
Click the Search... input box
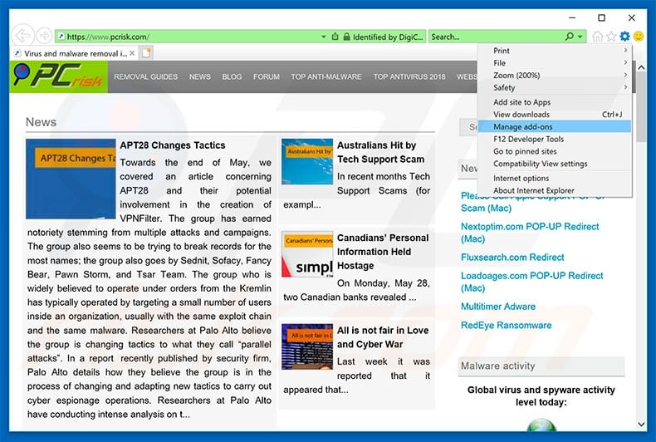click(497, 37)
